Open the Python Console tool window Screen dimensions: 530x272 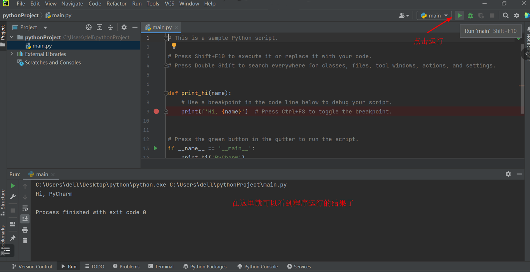258,267
